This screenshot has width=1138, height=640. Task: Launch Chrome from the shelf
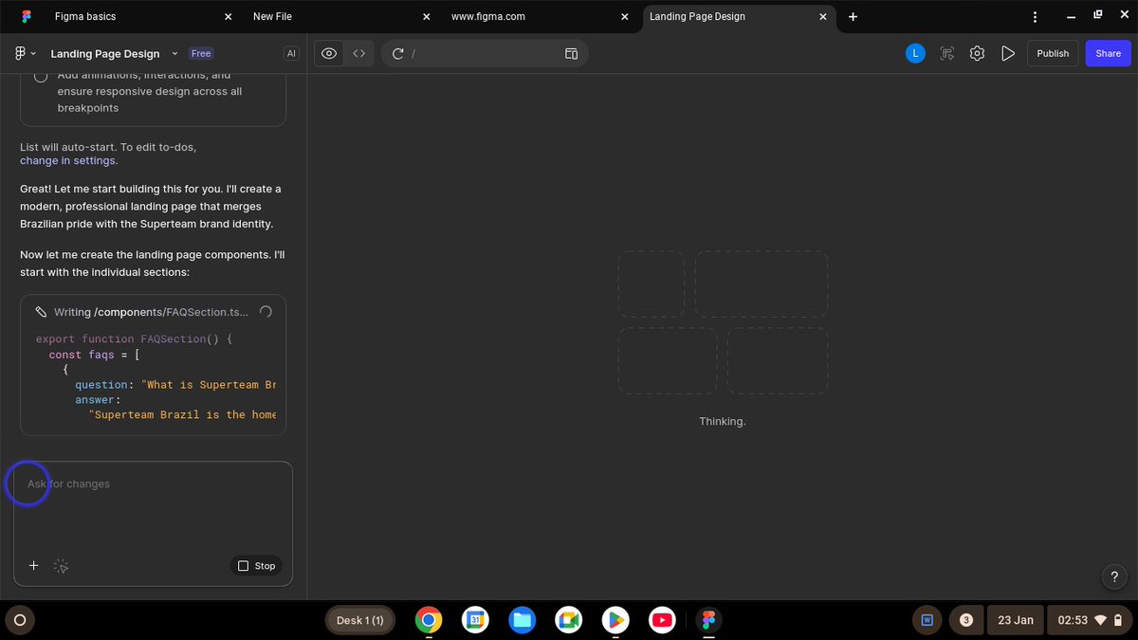[x=429, y=620]
